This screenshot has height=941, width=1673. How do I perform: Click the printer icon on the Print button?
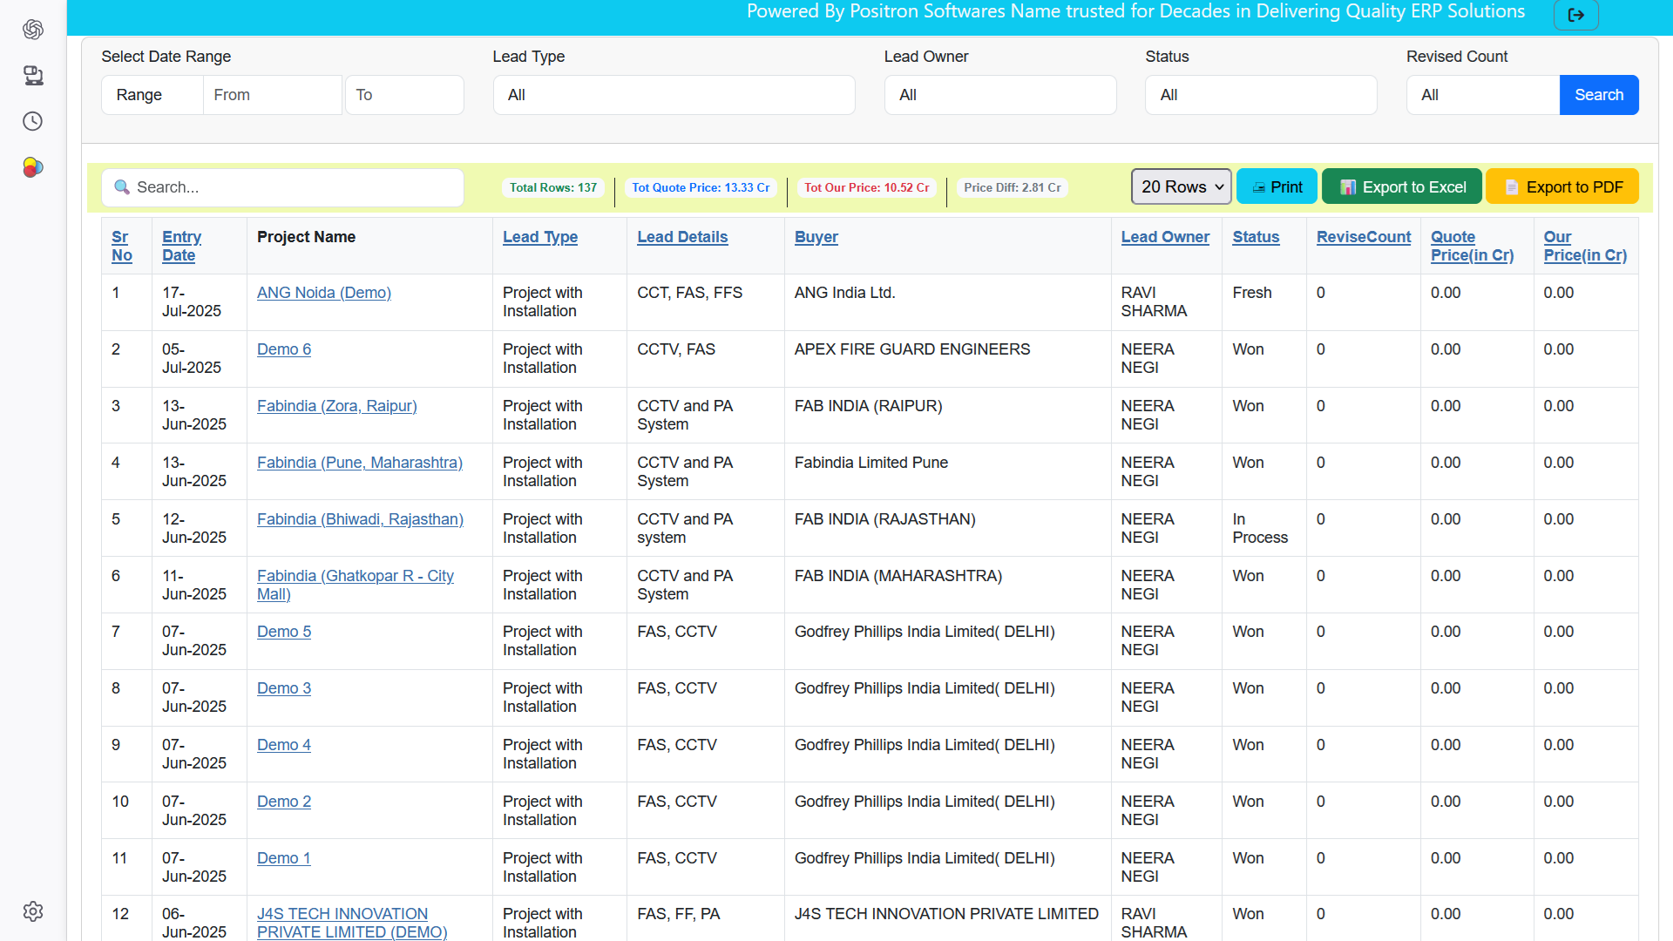pos(1260,186)
